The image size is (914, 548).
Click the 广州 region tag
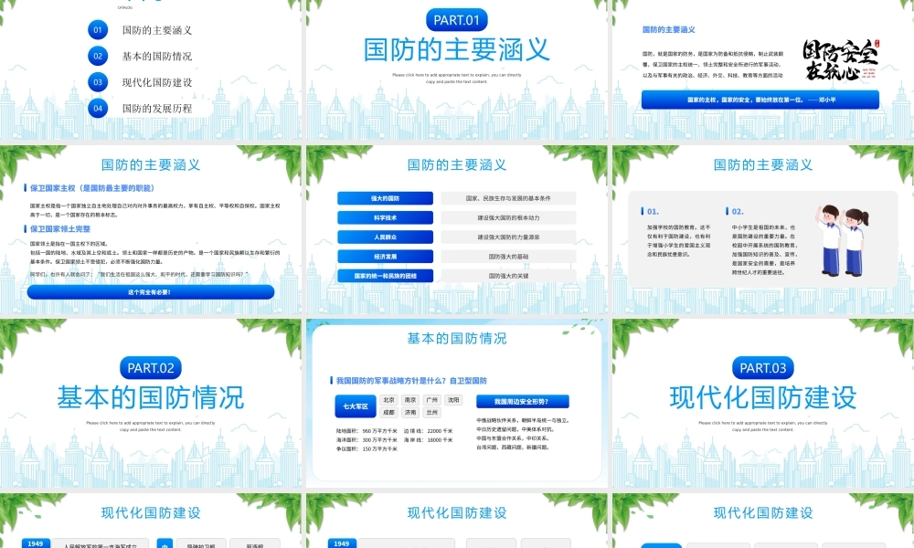coord(432,400)
